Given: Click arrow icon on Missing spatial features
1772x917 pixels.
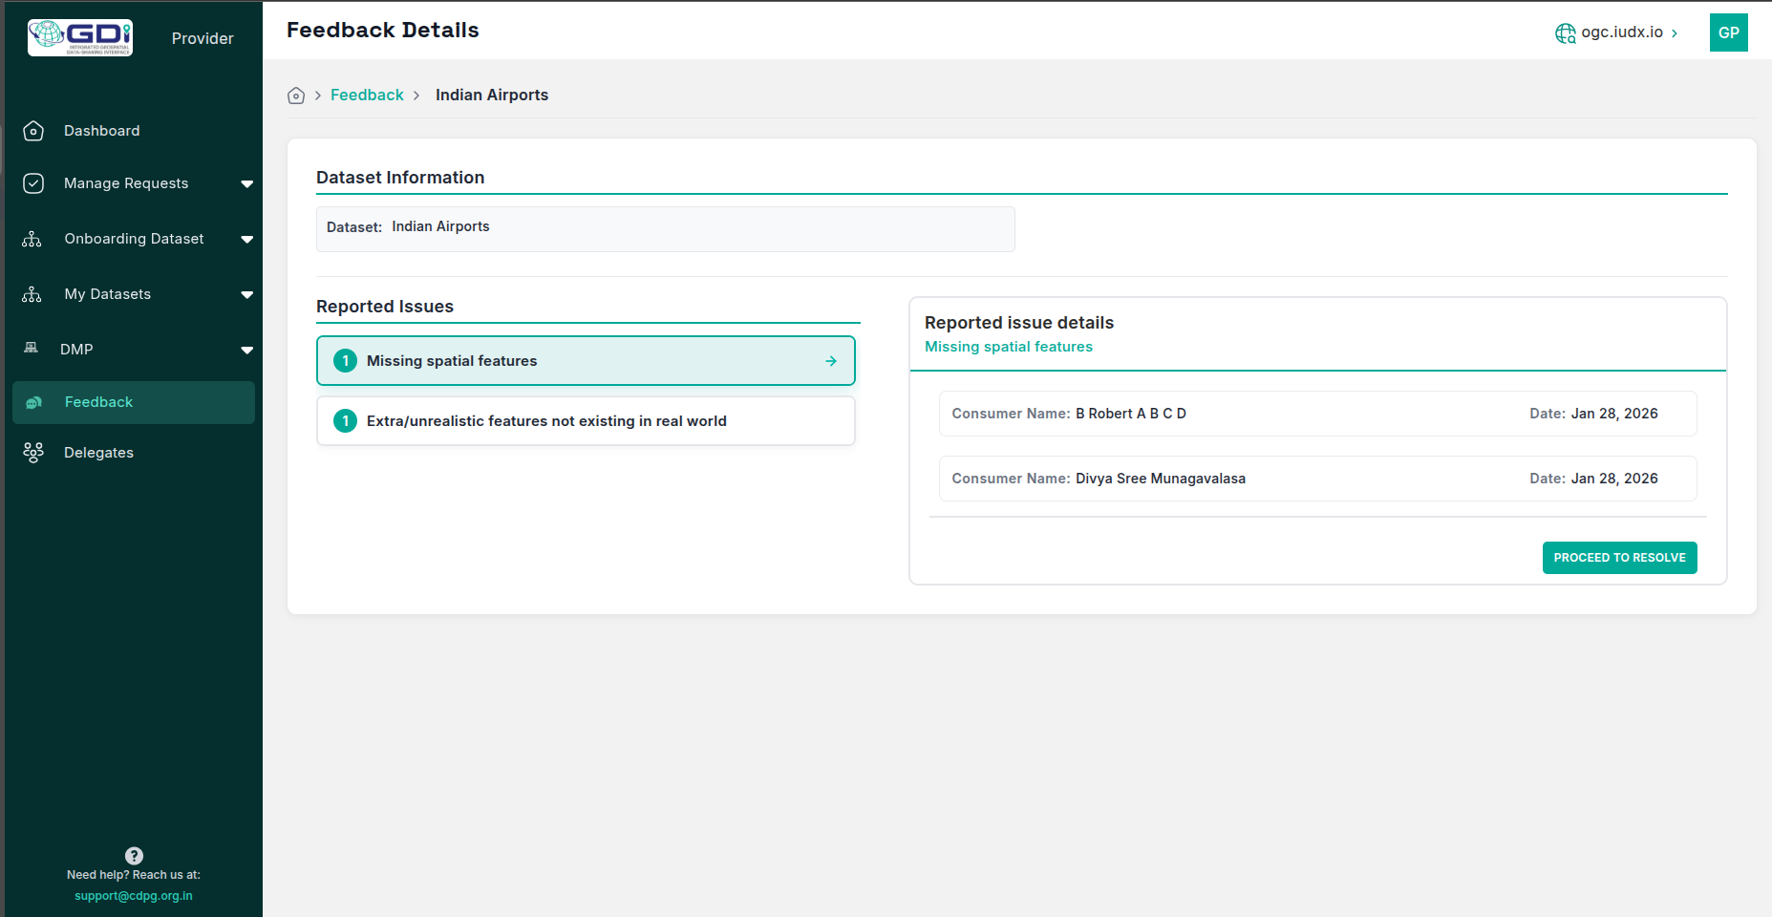Looking at the screenshot, I should tap(831, 361).
